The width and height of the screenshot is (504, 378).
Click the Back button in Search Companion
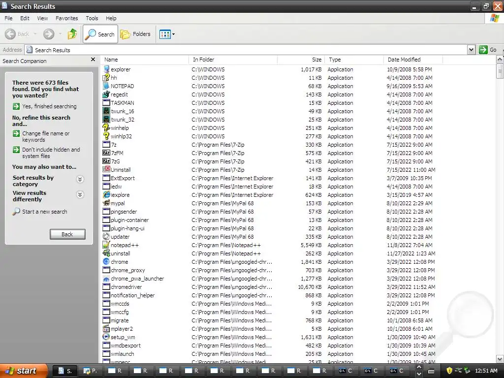point(67,234)
